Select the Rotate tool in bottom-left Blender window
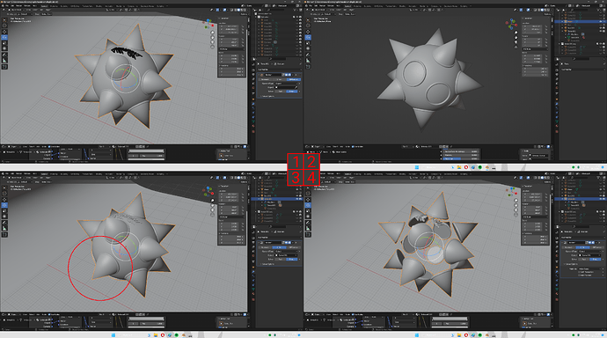 4,205
